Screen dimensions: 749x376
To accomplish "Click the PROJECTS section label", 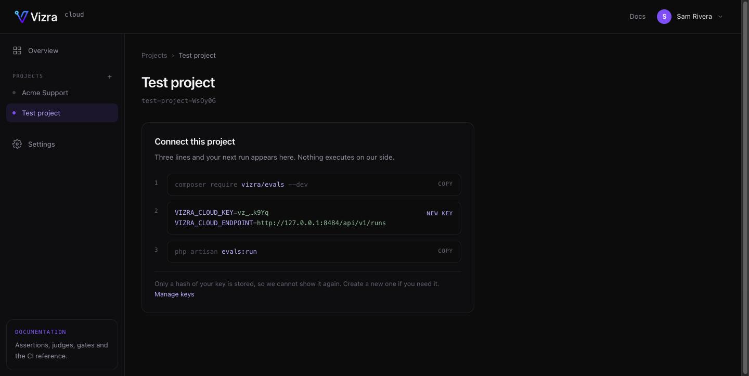I will click(28, 76).
